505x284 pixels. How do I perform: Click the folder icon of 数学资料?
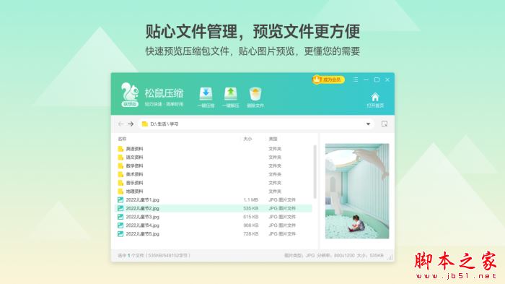coord(120,166)
